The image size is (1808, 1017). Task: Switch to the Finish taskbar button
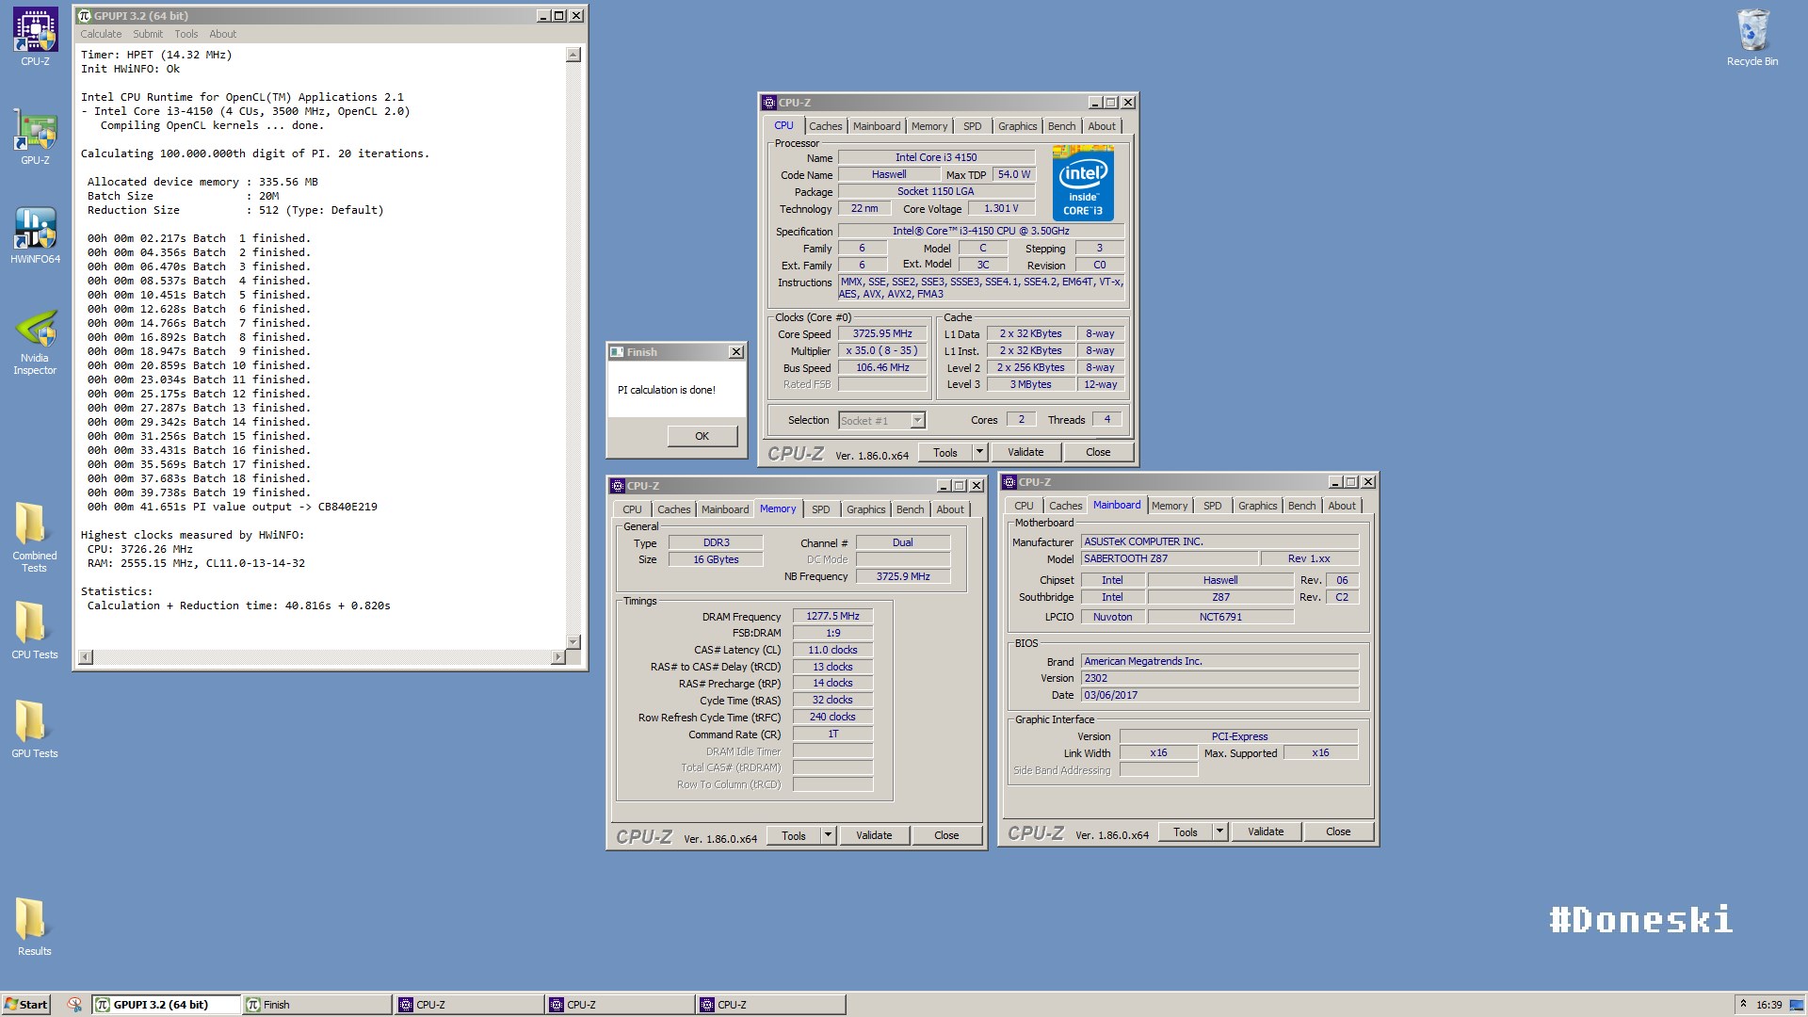317,1005
